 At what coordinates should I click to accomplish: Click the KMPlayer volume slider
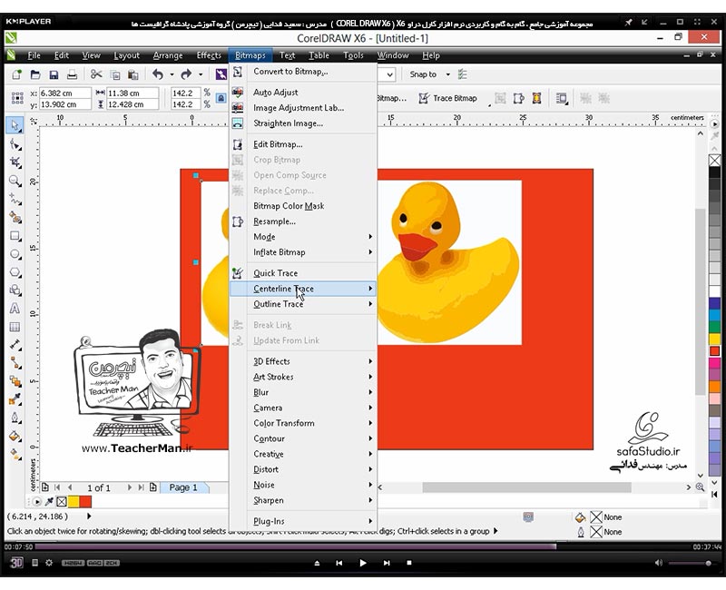click(690, 563)
